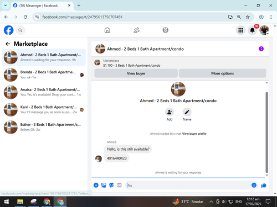Click the large listing picture above Add and Name
The height and width of the screenshot is (207, 277).
tap(178, 89)
